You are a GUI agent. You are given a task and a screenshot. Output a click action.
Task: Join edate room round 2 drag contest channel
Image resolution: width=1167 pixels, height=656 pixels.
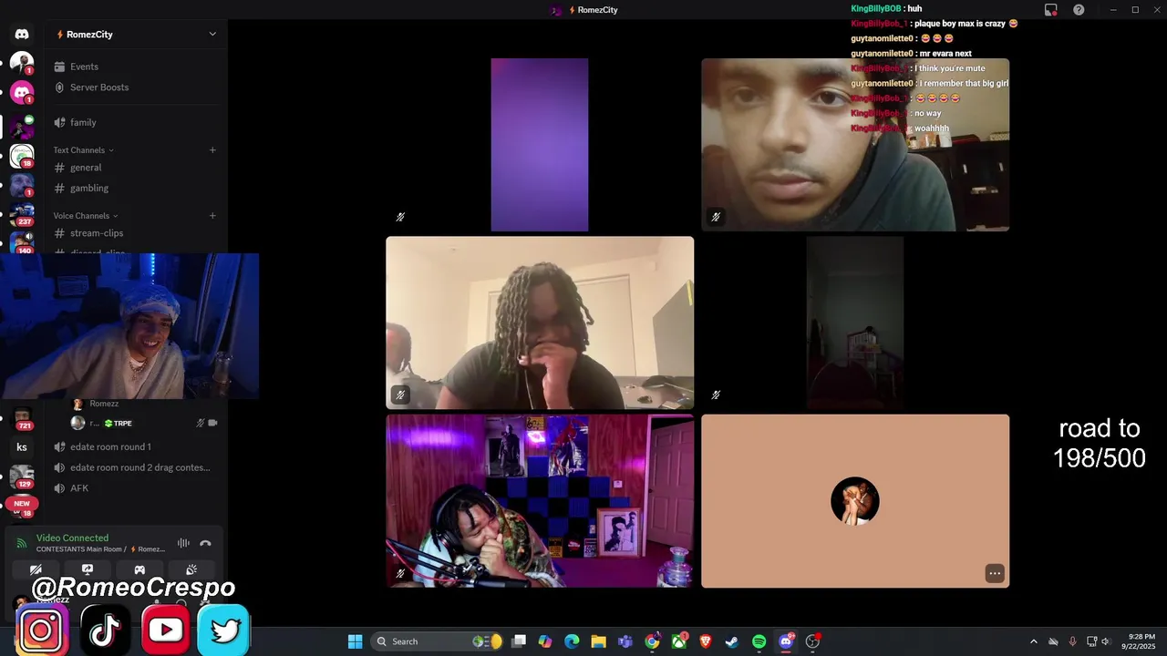(136, 467)
